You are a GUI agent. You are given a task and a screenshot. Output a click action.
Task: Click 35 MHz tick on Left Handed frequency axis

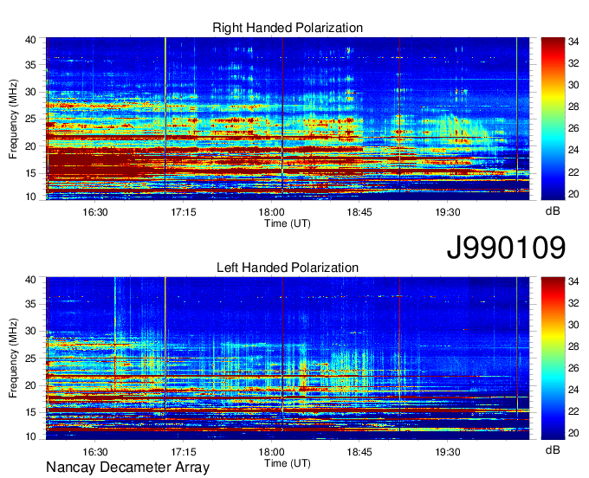[30, 304]
